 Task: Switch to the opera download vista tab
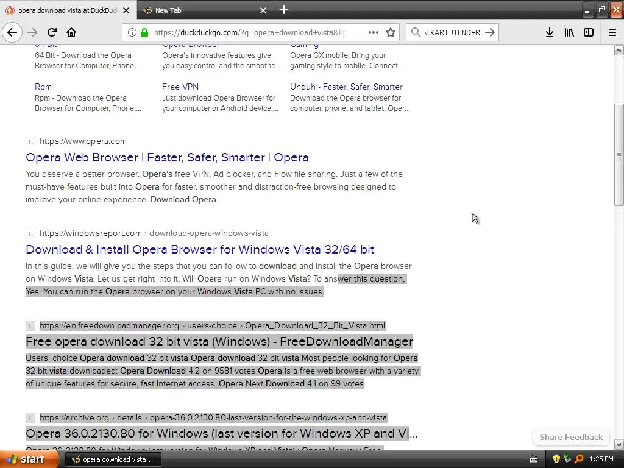pyautogui.click(x=68, y=10)
